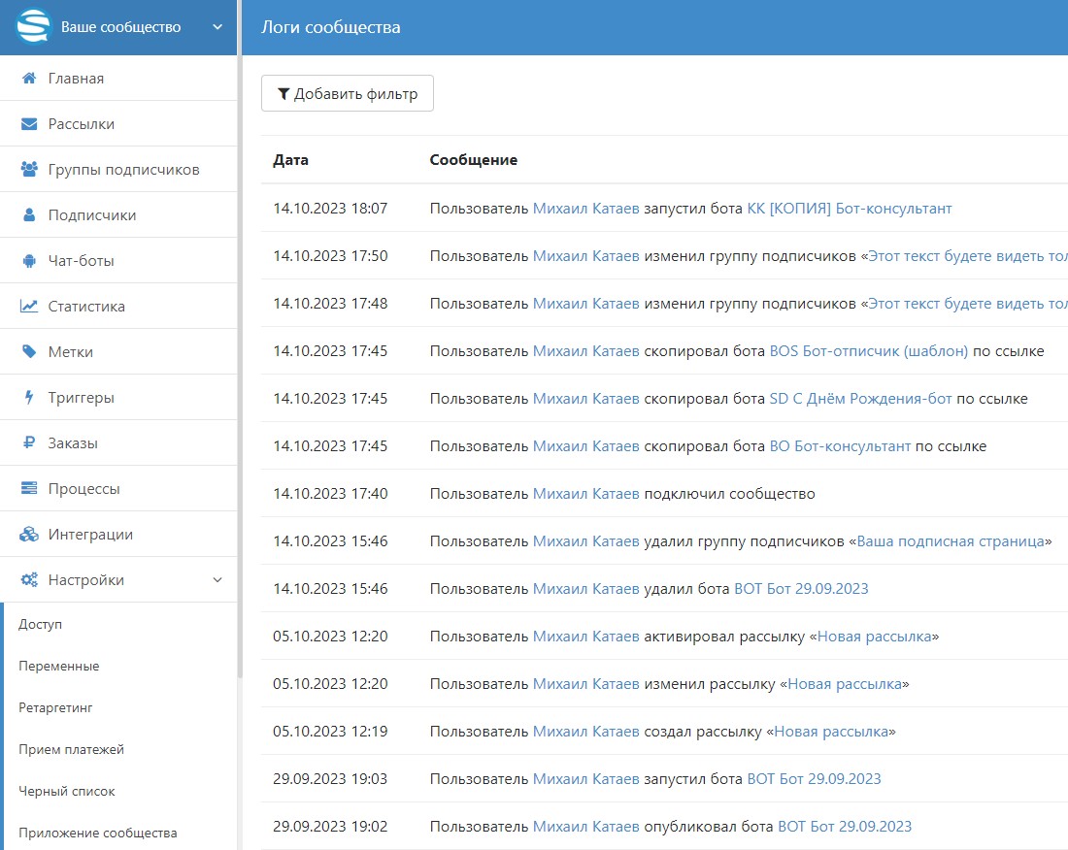Click the ruble icon for Заказы
This screenshot has height=850, width=1068.
29,443
